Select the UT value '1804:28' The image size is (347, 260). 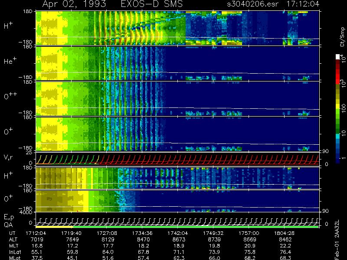(285, 233)
